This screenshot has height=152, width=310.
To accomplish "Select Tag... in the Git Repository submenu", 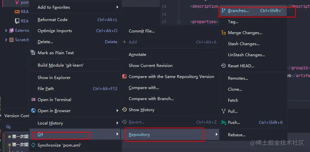I will pyautogui.click(x=253, y=22).
